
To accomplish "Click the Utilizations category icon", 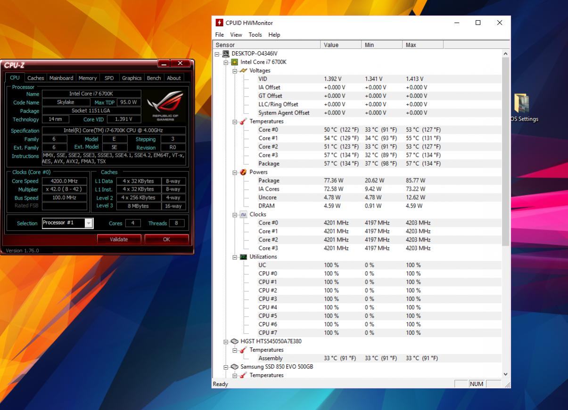I will pyautogui.click(x=244, y=257).
